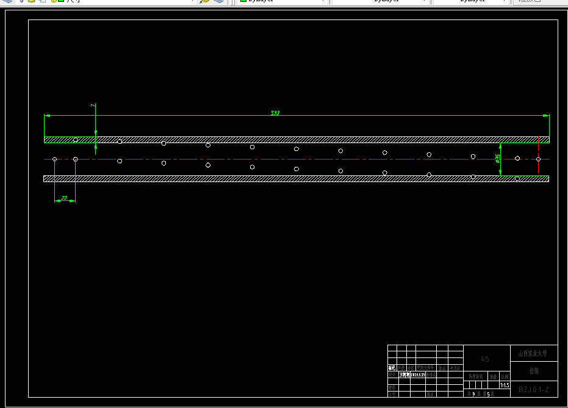
Task: Click the 山西农业大学 title block text
Action: tap(533, 353)
